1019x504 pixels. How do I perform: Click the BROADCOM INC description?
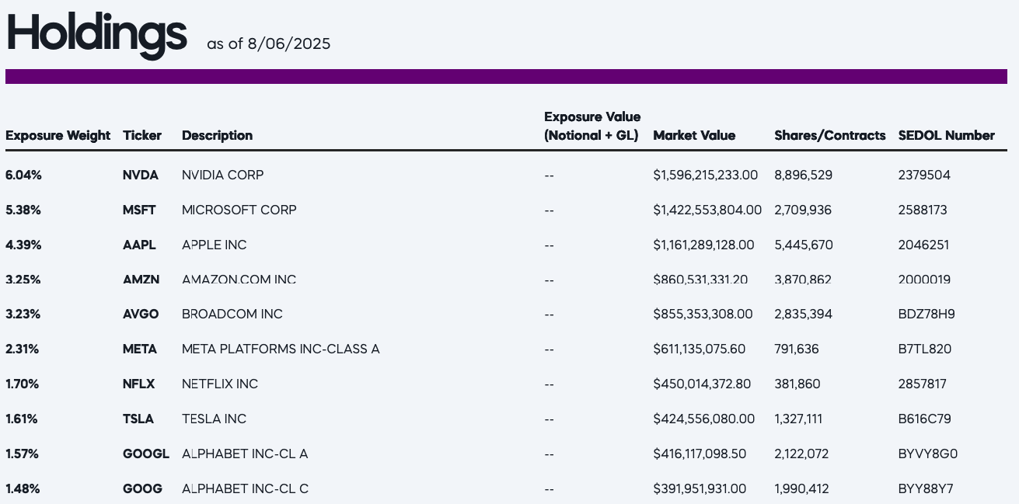coord(232,314)
